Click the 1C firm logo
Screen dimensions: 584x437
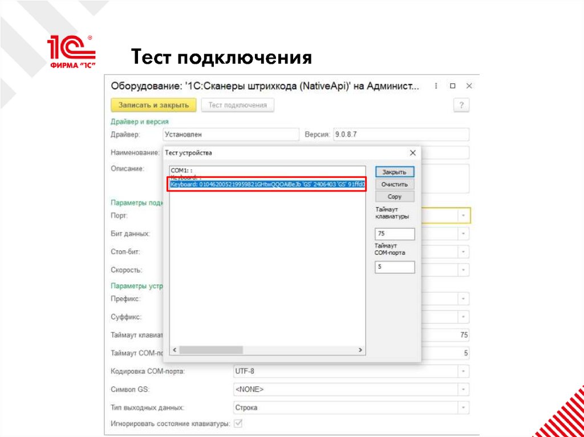(x=72, y=51)
